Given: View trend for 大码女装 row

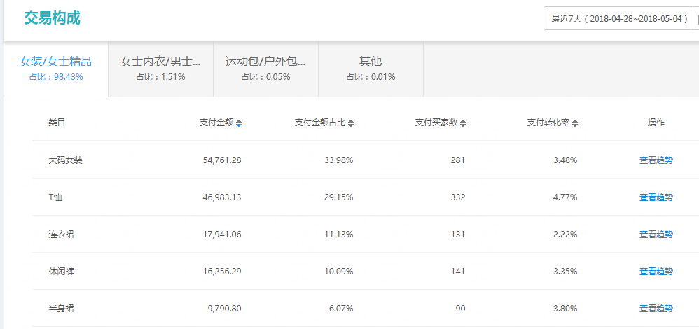Looking at the screenshot, I should pyautogui.click(x=656, y=160).
